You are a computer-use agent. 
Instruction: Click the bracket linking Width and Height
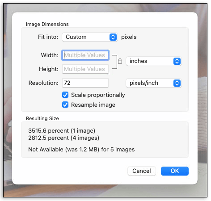point(115,62)
